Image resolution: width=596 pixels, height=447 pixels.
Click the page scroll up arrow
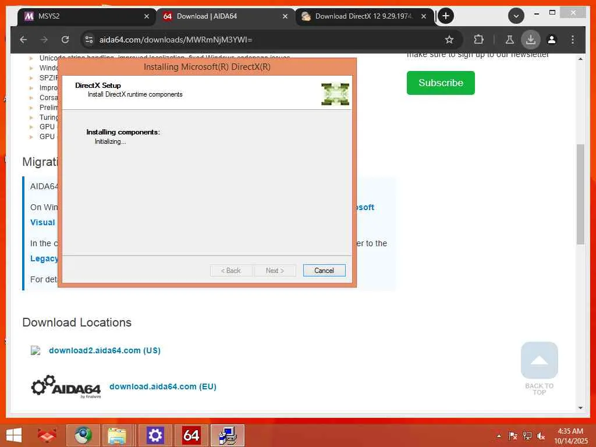point(580,59)
